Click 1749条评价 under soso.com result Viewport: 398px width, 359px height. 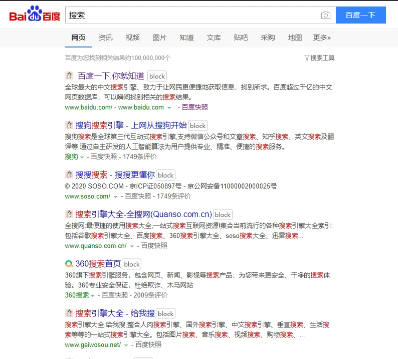[173, 196]
